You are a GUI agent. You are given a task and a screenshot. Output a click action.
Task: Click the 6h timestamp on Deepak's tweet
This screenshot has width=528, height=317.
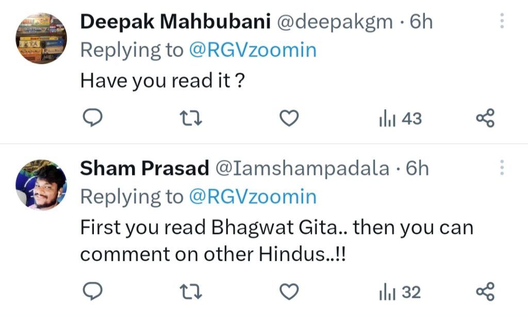click(x=423, y=22)
